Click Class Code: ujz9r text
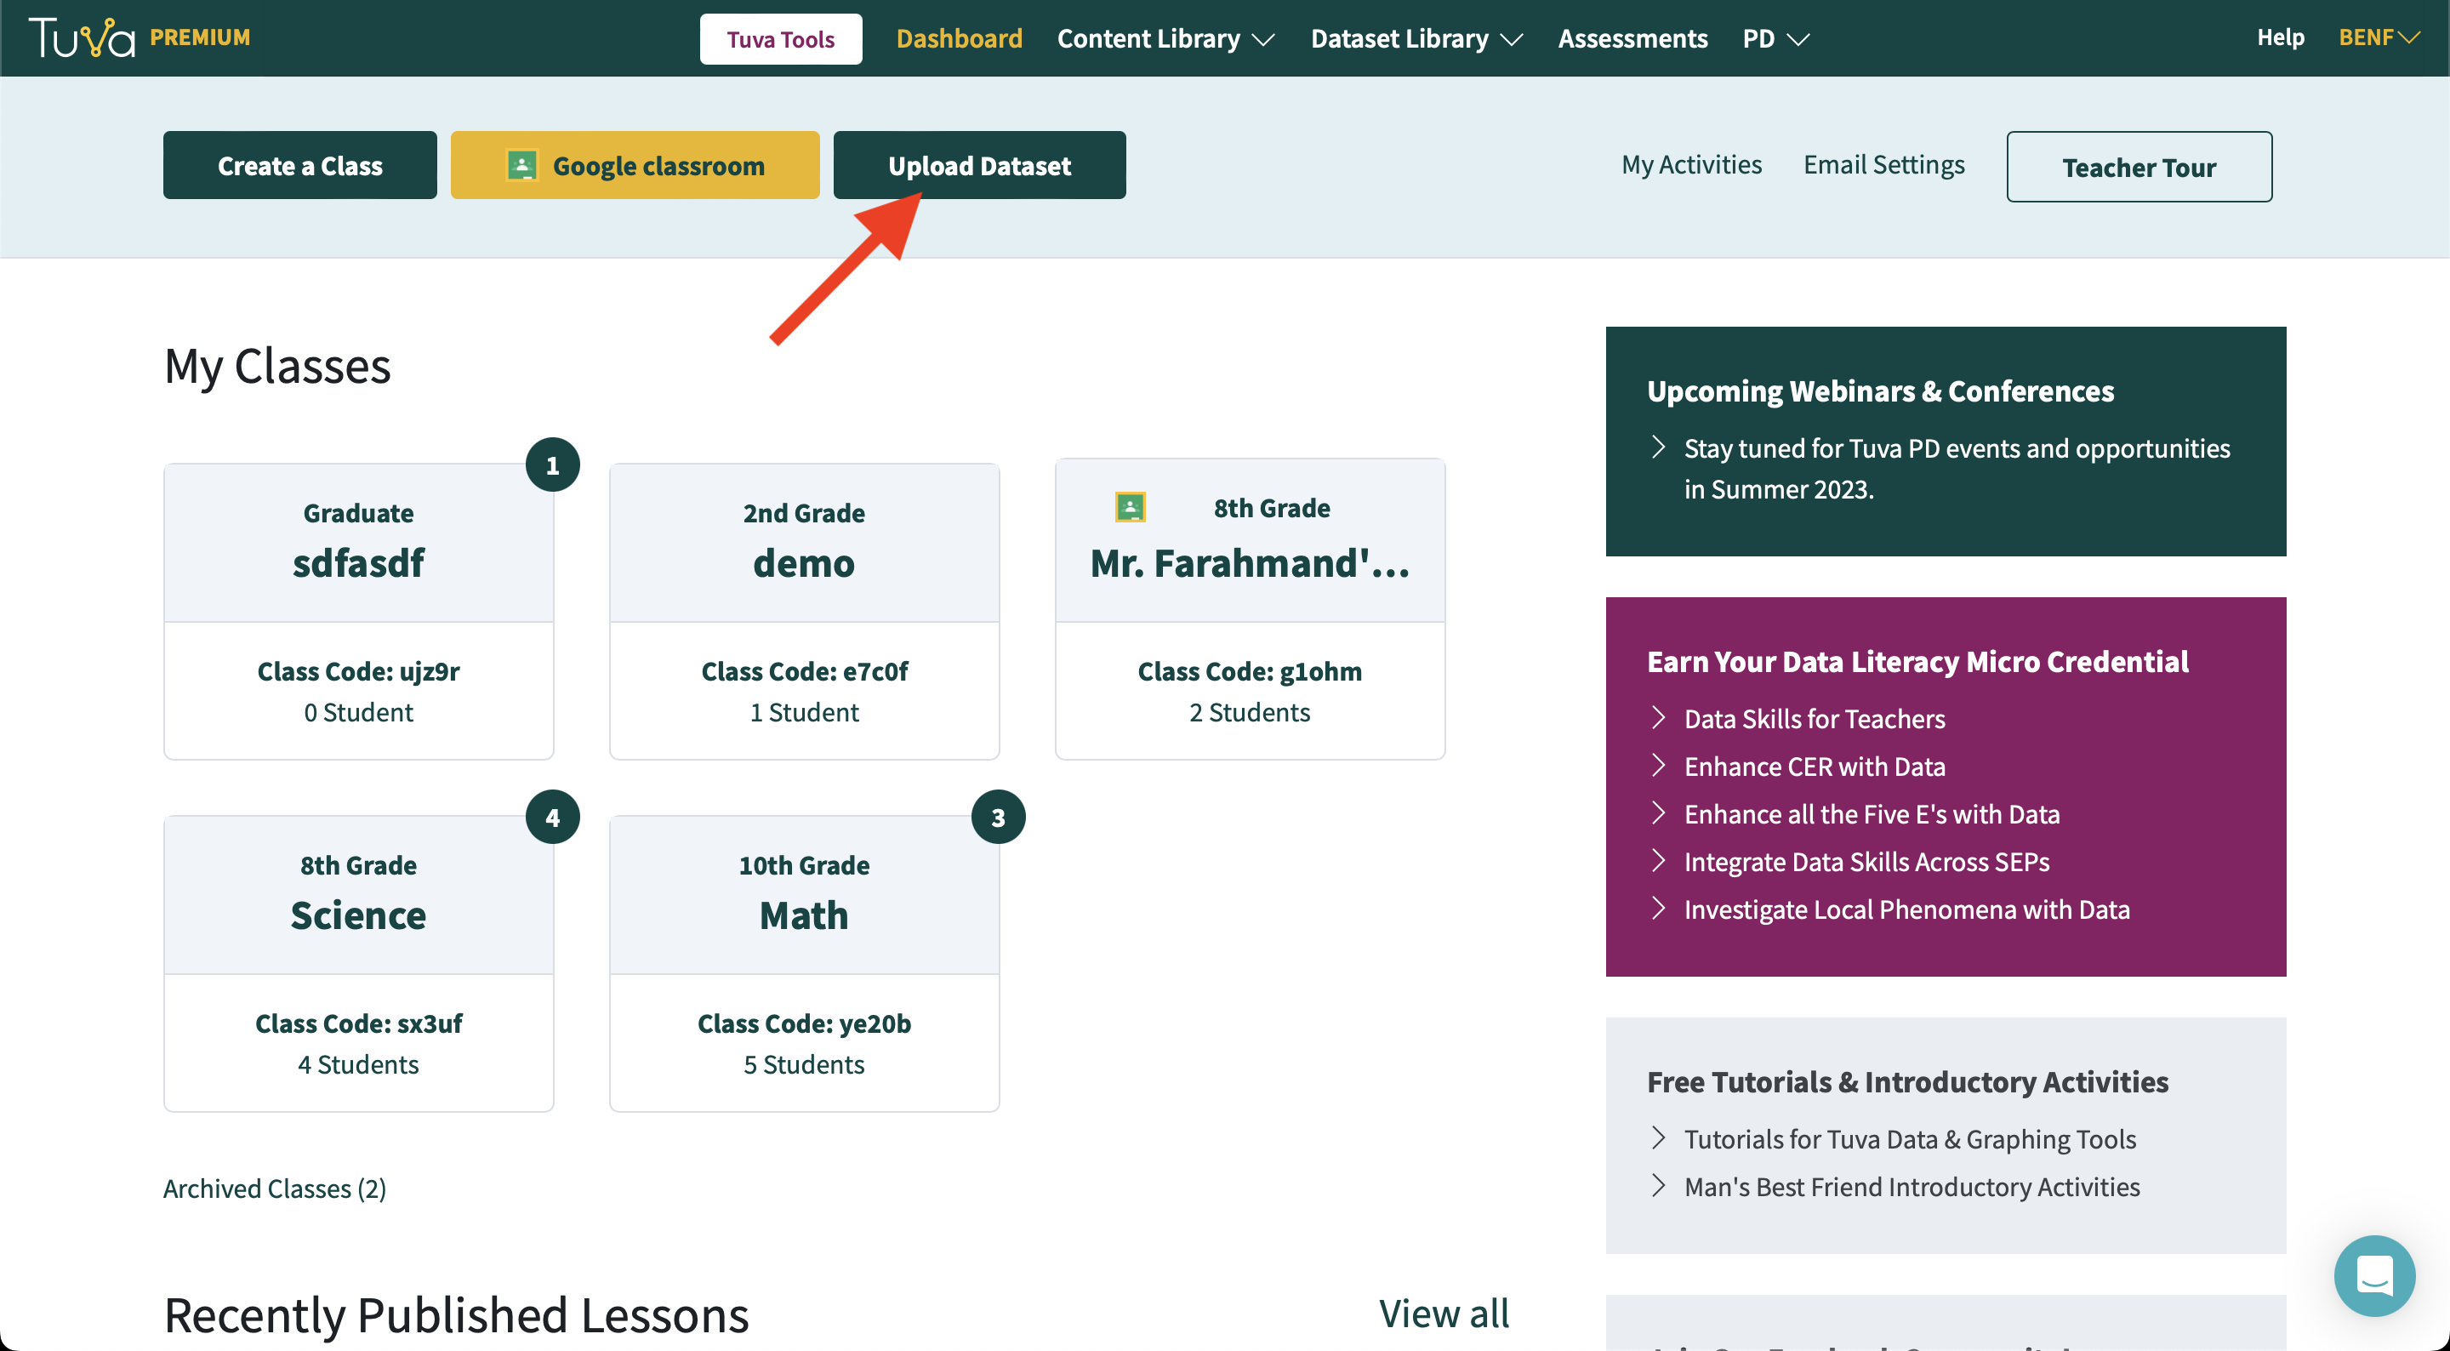Viewport: 2450px width, 1351px height. click(x=358, y=672)
